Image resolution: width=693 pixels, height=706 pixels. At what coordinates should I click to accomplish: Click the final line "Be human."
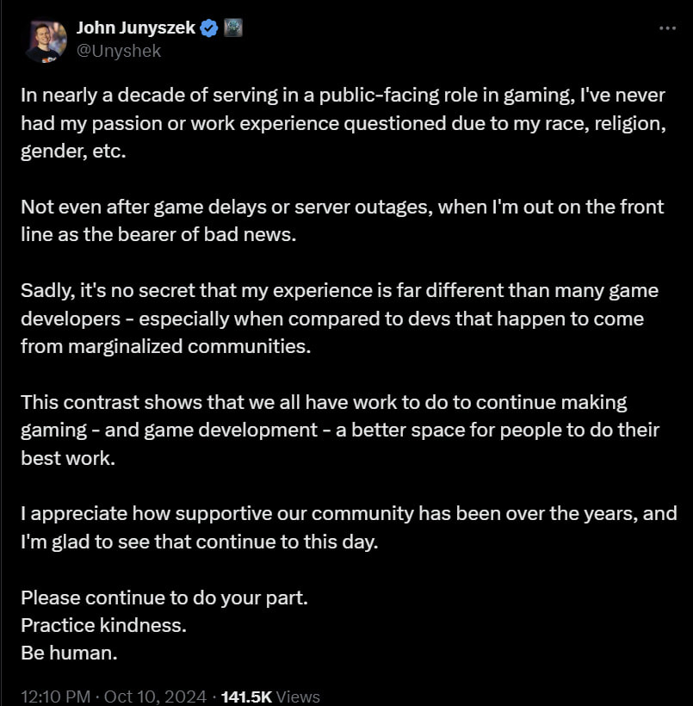coord(70,653)
